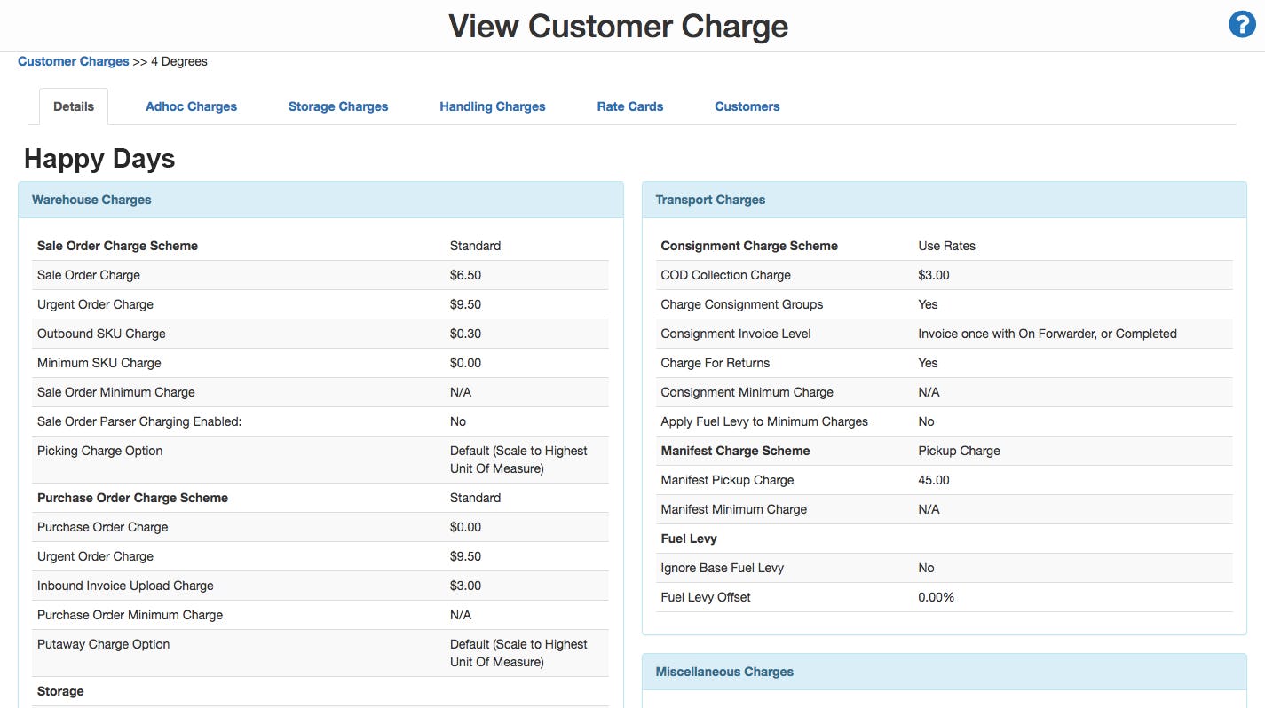Screen dimensions: 1265x708
Task: Open the help icon in the top corner
Action: [1241, 24]
